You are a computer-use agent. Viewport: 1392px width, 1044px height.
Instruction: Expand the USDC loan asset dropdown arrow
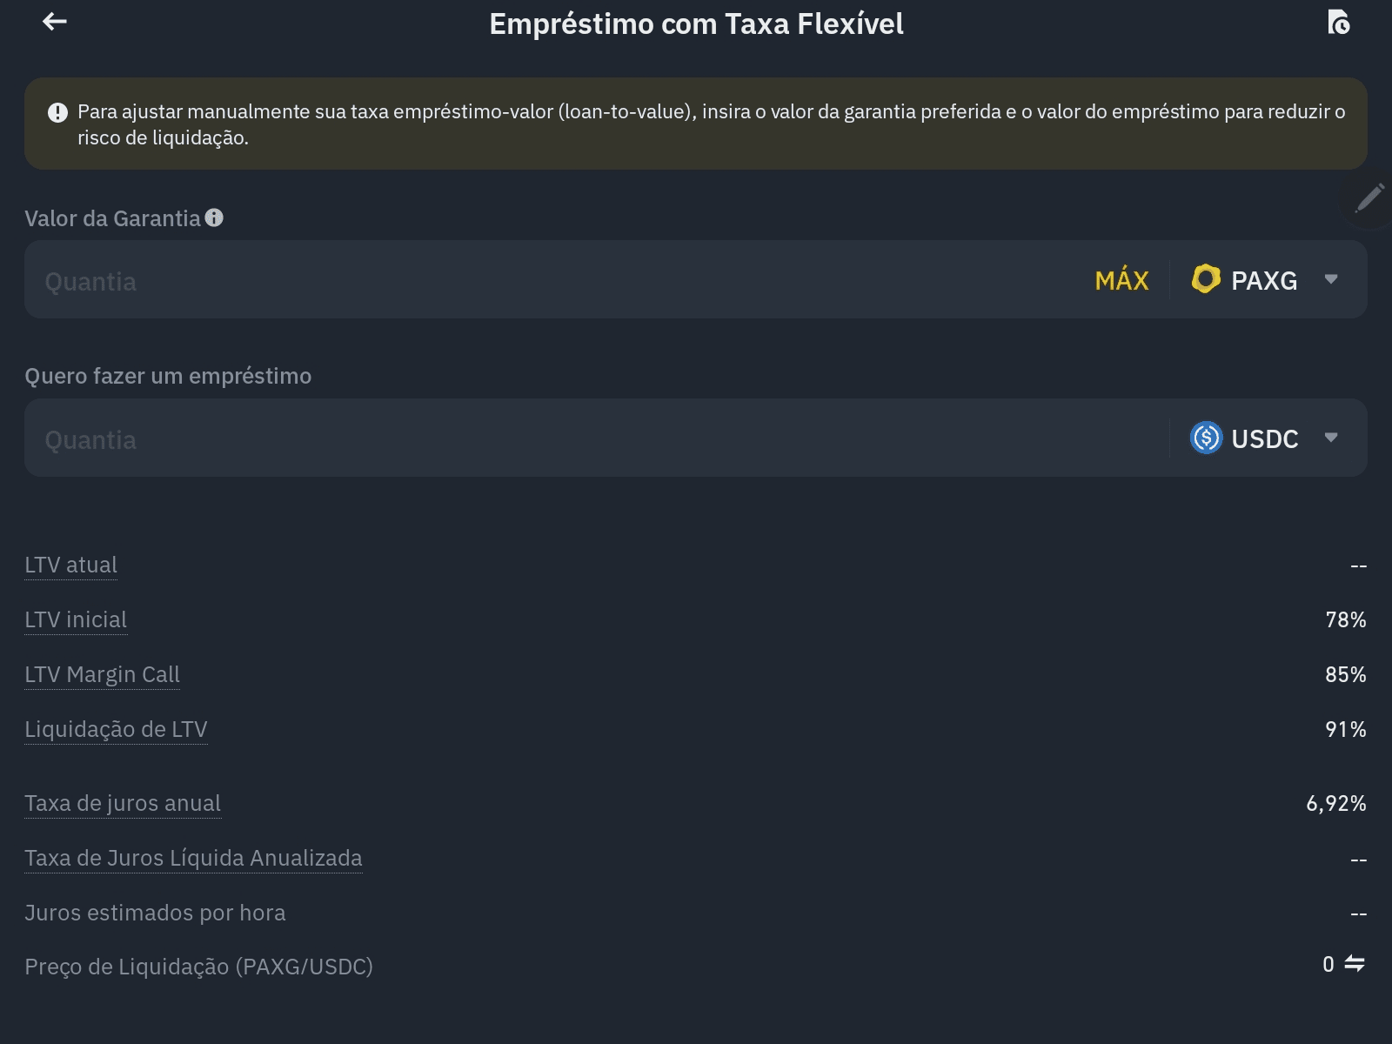point(1331,438)
